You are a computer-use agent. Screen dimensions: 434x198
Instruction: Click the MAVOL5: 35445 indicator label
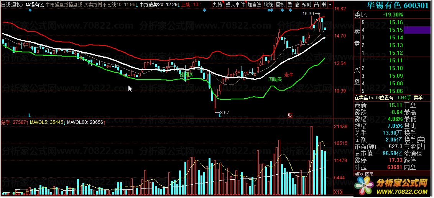(47, 122)
